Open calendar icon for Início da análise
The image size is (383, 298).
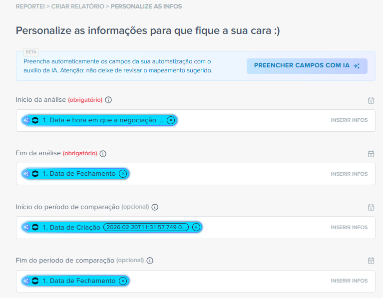[x=371, y=100]
